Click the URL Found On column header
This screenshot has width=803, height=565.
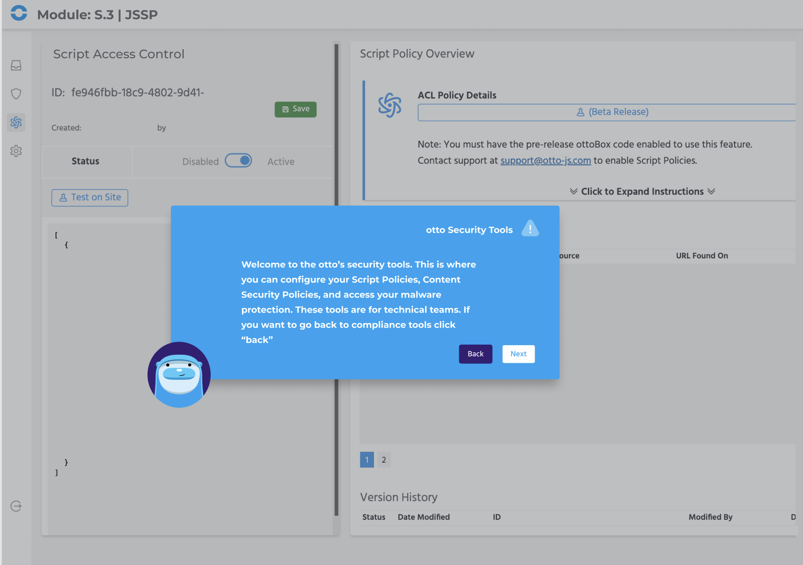tap(702, 256)
